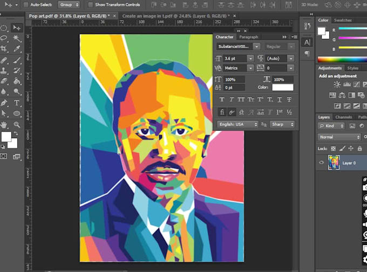This screenshot has width=367, height=272.
Task: Select the Zoom tool in toolbox
Action: click(x=17, y=125)
